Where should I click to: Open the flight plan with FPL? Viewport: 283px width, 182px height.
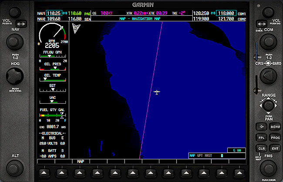tap(261, 137)
